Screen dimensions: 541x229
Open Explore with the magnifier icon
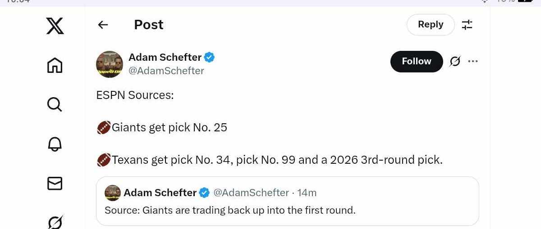point(55,104)
